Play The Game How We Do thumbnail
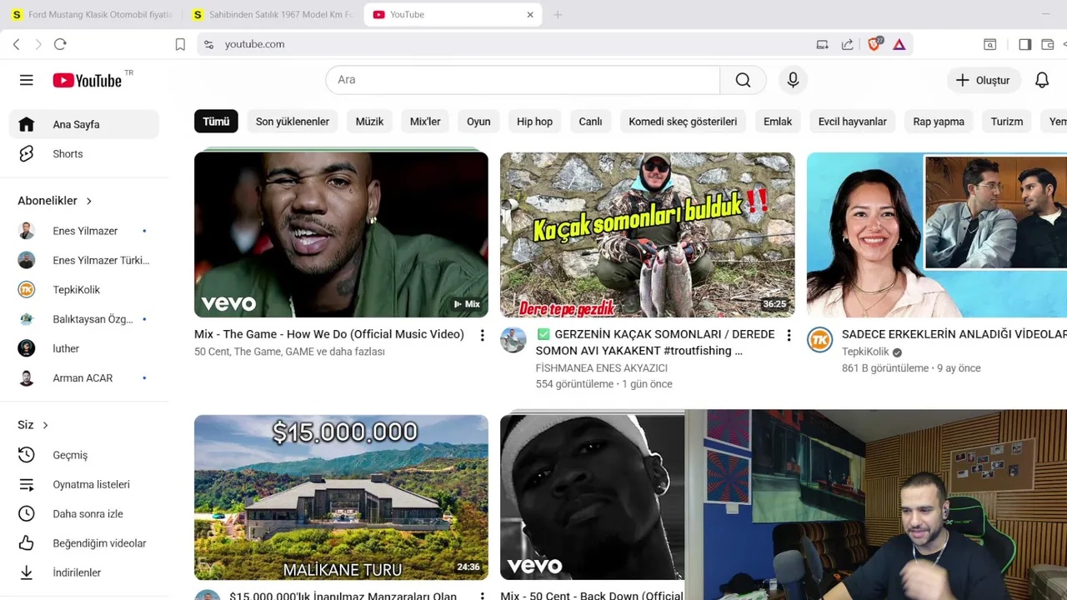The width and height of the screenshot is (1067, 600). pyautogui.click(x=341, y=235)
